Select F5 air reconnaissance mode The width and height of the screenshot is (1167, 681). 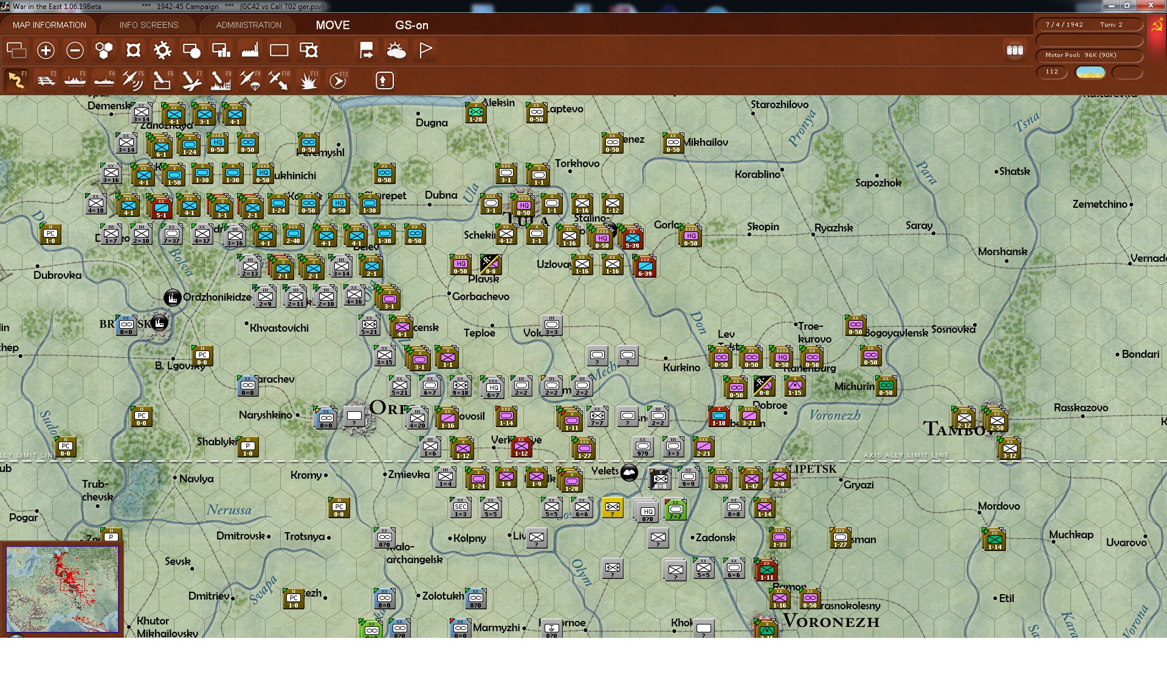(133, 80)
